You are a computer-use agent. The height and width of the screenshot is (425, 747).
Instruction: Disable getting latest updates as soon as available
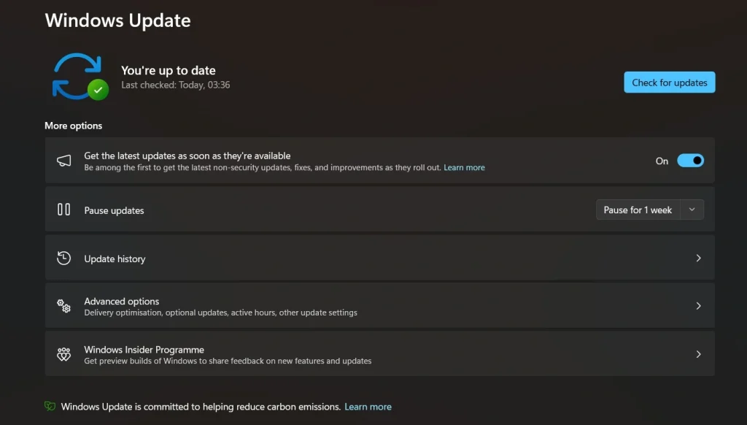click(x=690, y=161)
